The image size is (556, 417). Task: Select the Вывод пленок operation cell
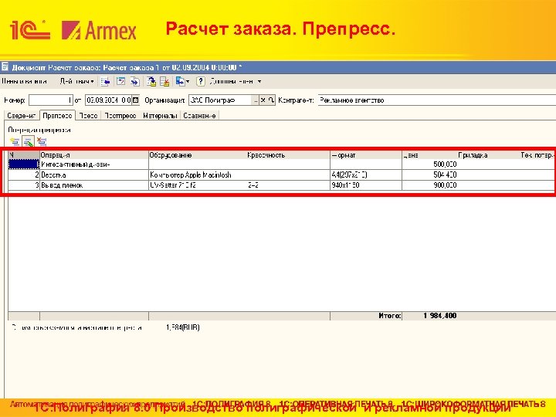[94, 185]
